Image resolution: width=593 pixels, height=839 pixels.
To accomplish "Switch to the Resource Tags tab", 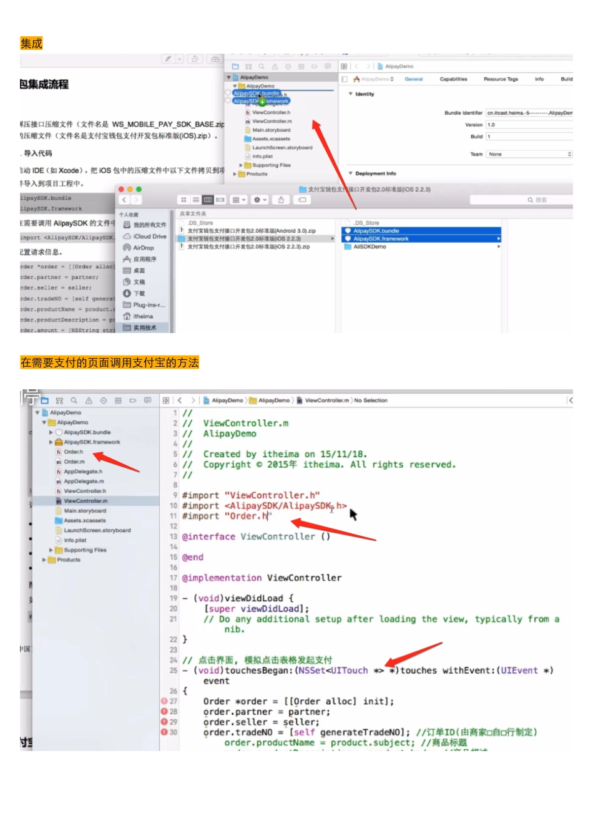I will pyautogui.click(x=501, y=79).
